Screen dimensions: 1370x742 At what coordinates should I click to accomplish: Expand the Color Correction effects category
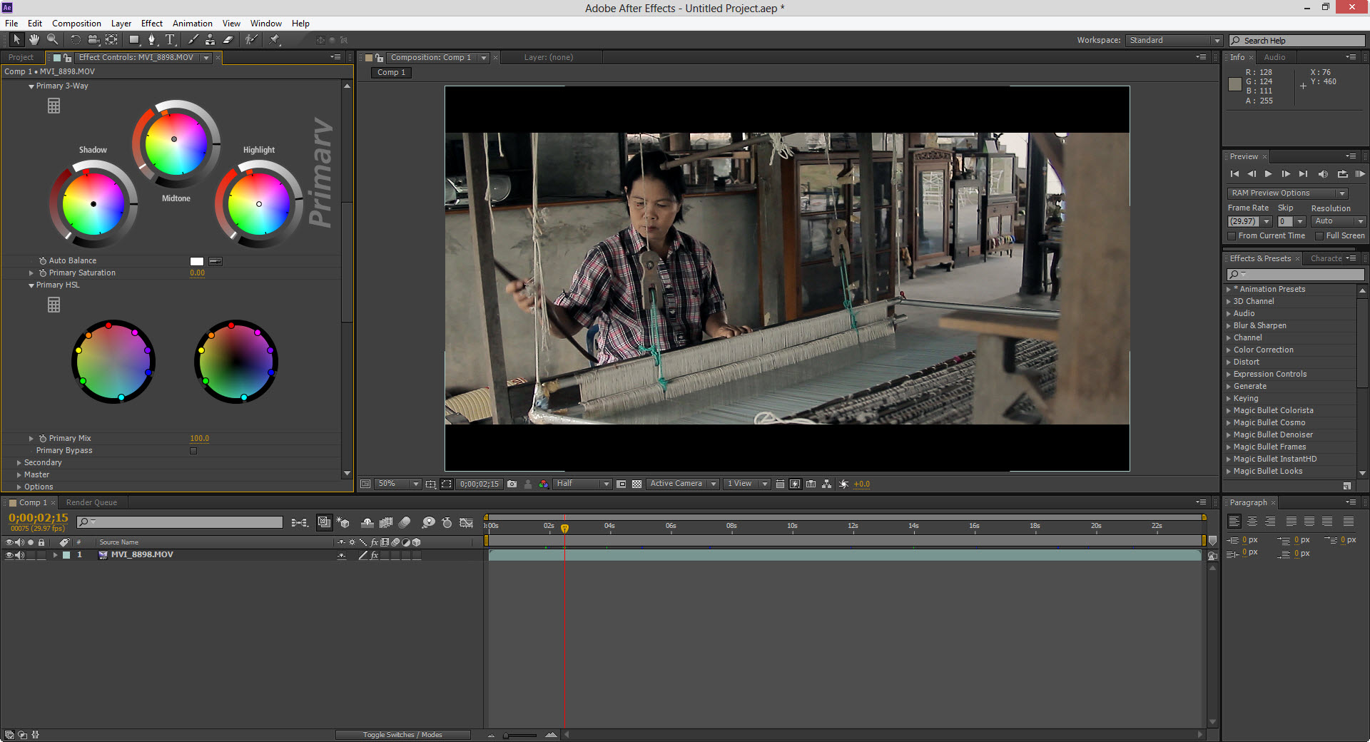click(1229, 350)
